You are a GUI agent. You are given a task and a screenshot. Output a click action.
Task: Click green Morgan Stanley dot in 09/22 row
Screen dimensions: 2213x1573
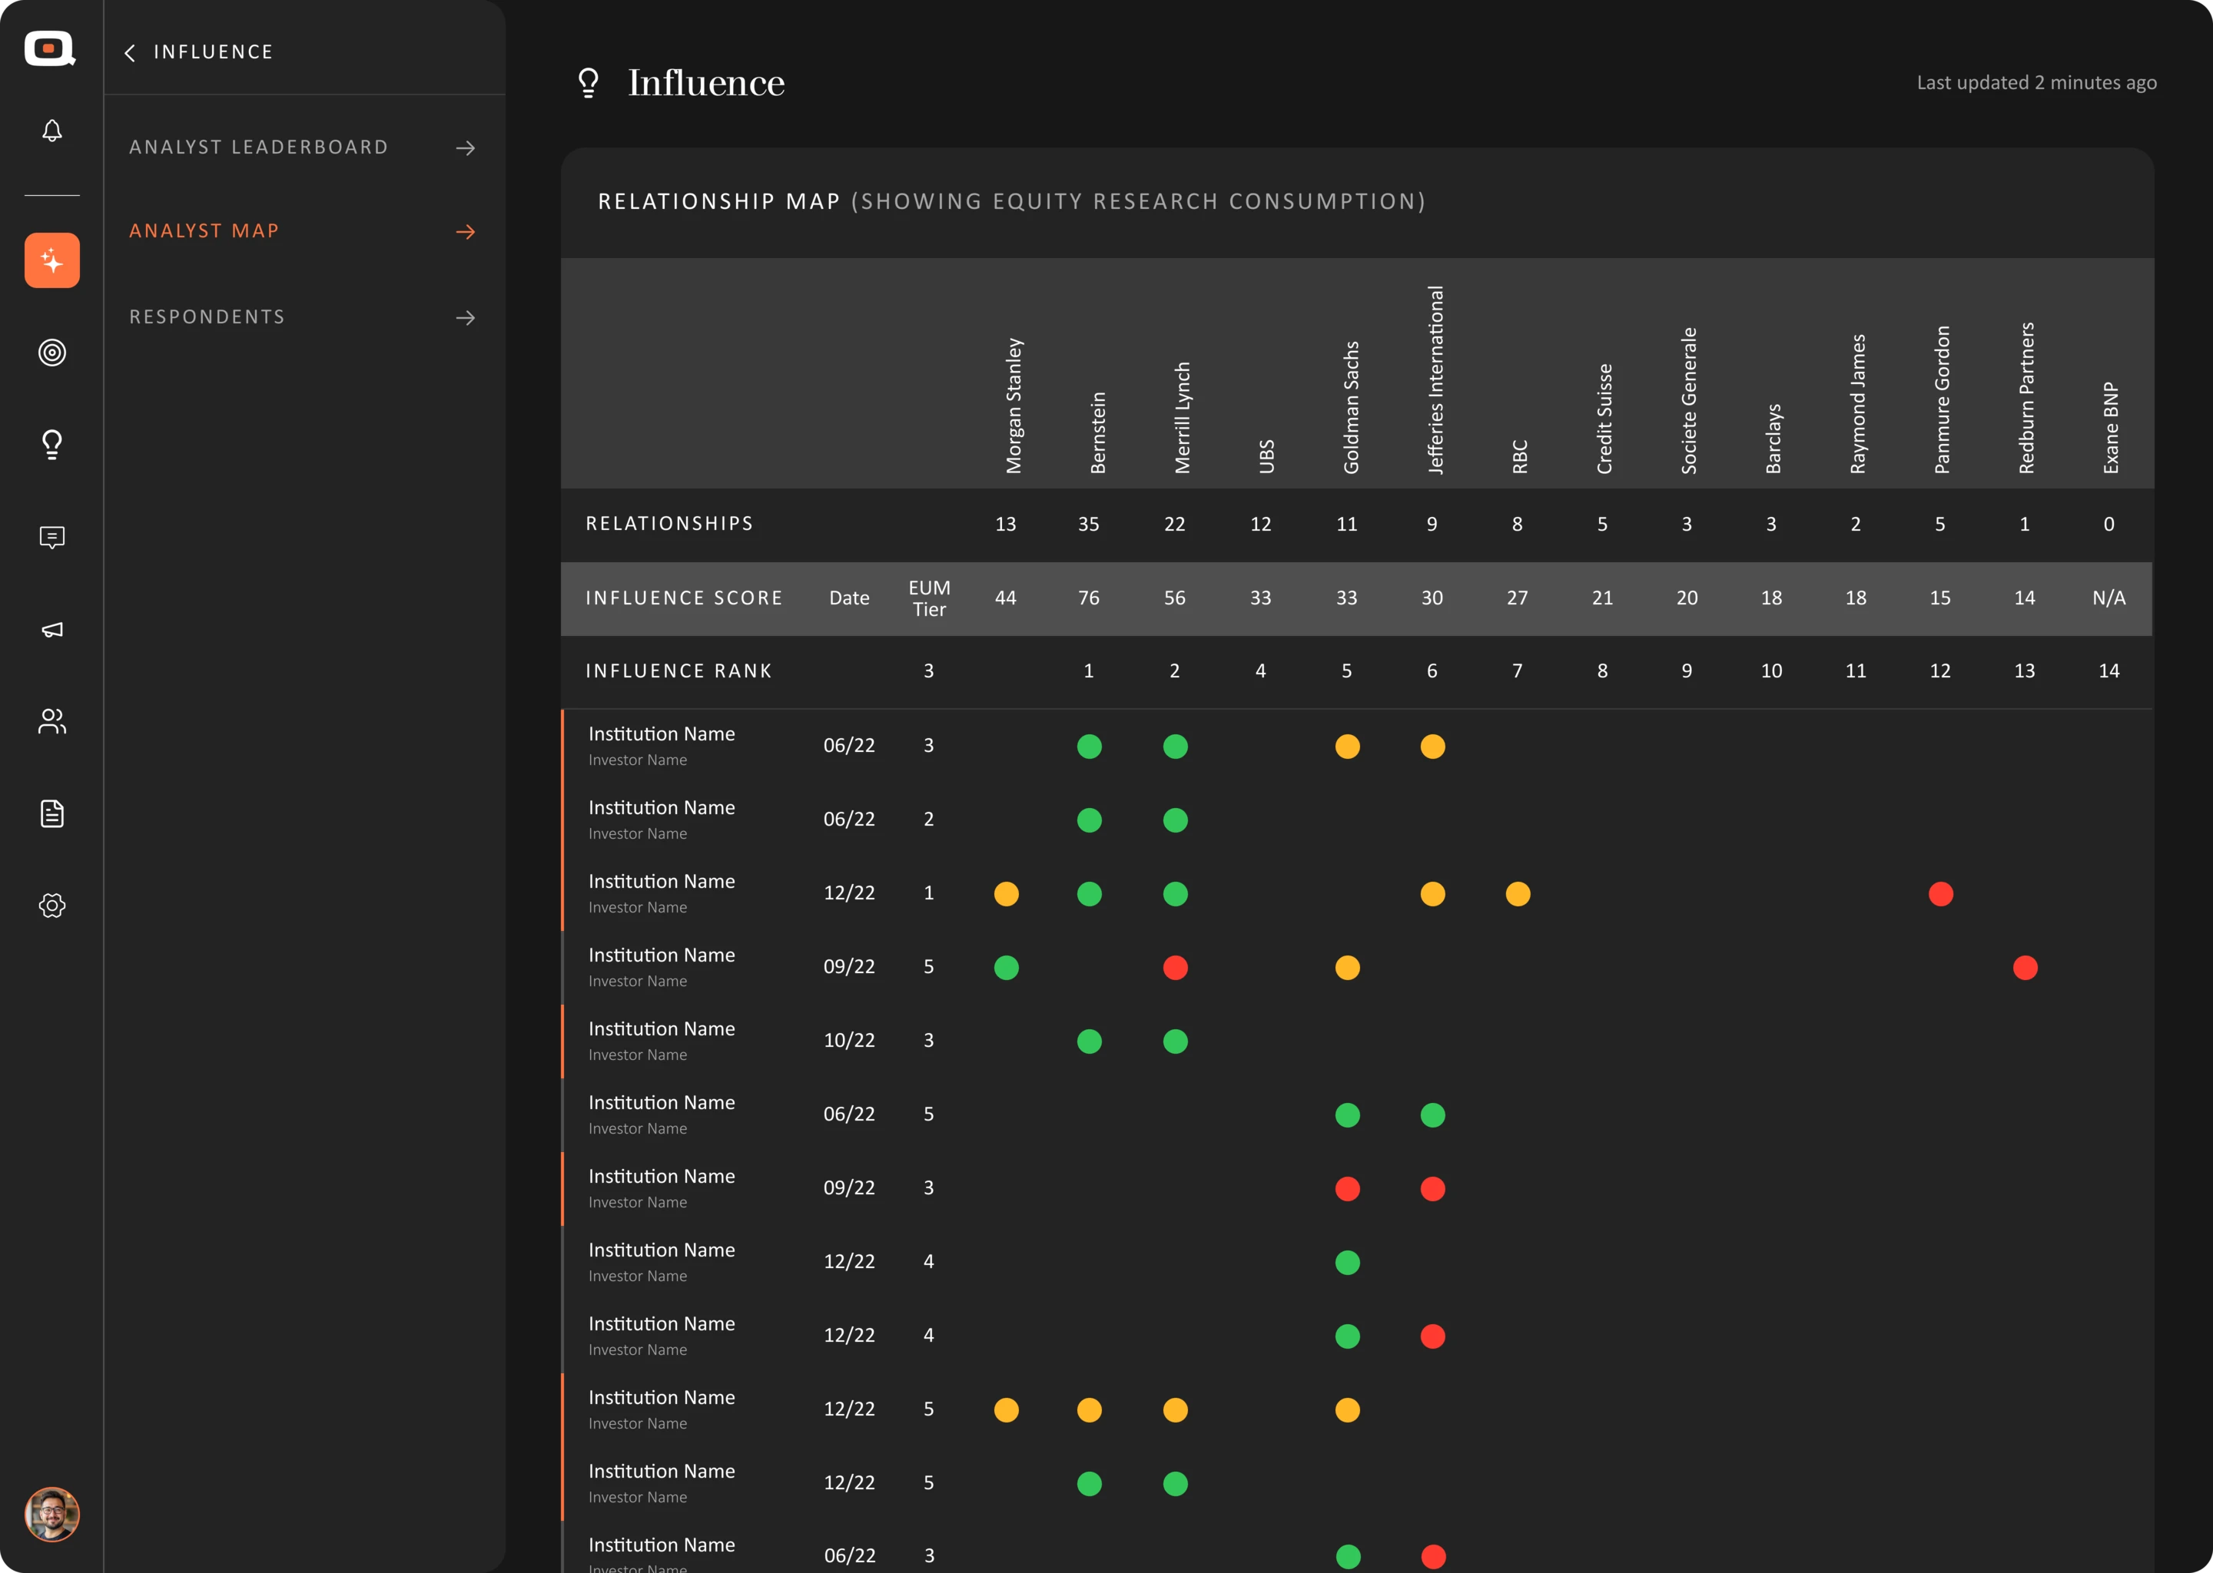[1007, 968]
